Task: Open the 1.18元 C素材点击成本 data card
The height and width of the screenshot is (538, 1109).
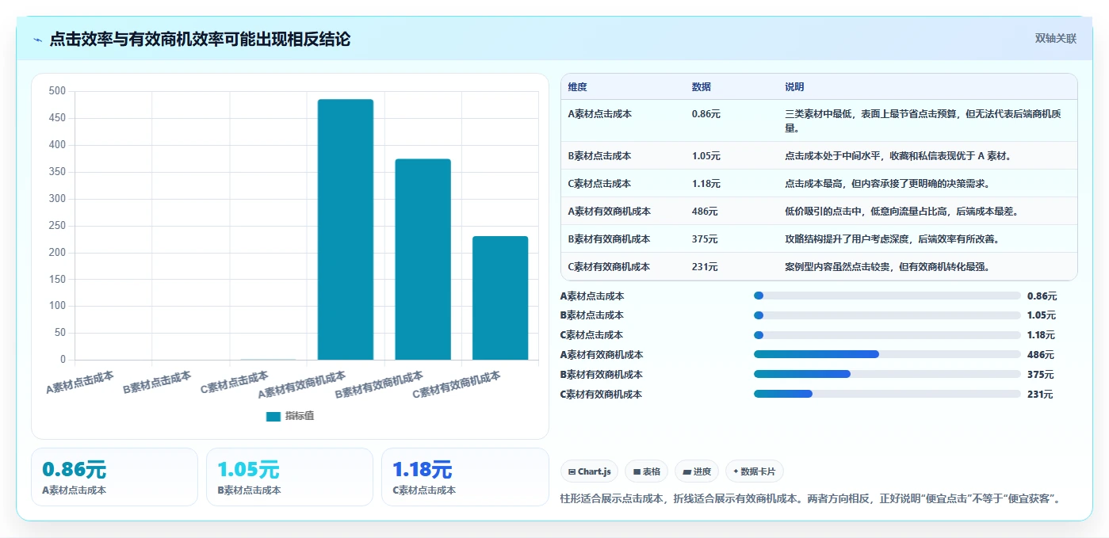Action: click(x=465, y=477)
